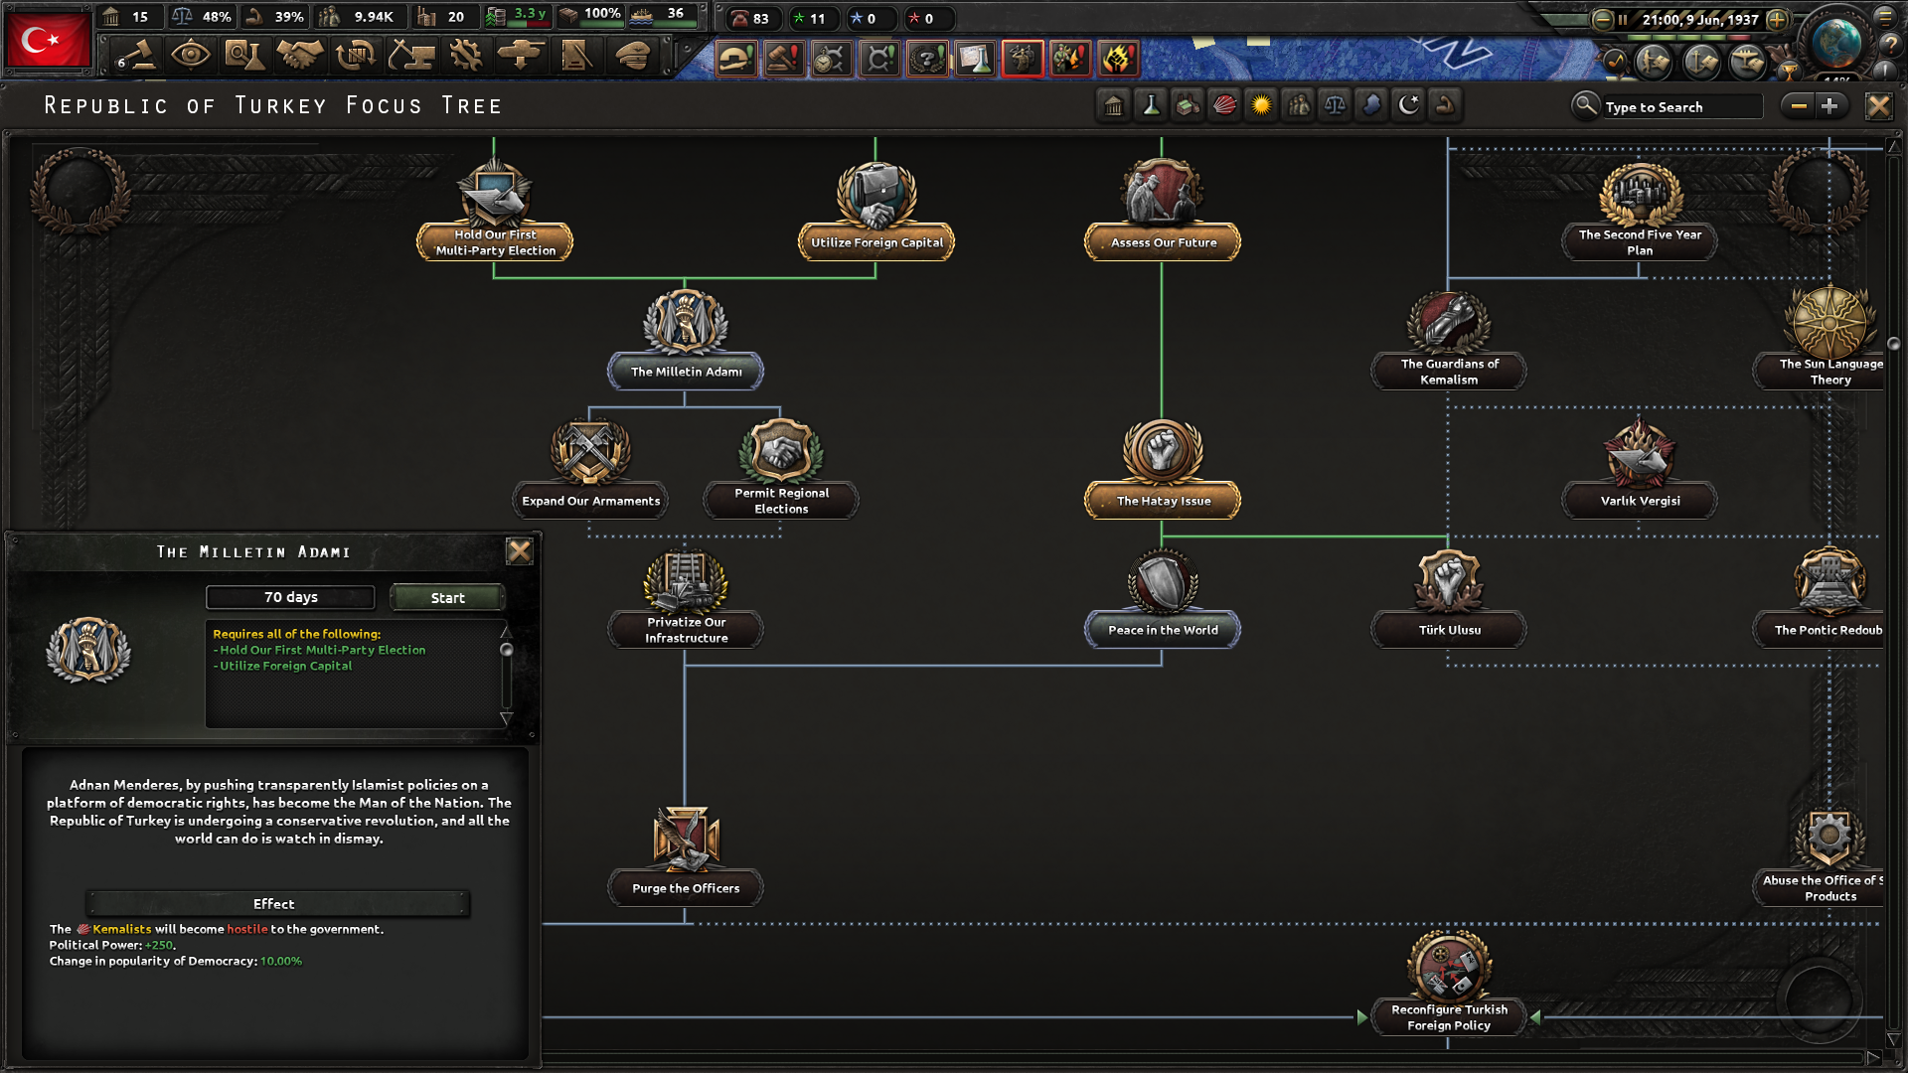Click the Type to Search field
This screenshot has width=1908, height=1073.
coord(1681,106)
